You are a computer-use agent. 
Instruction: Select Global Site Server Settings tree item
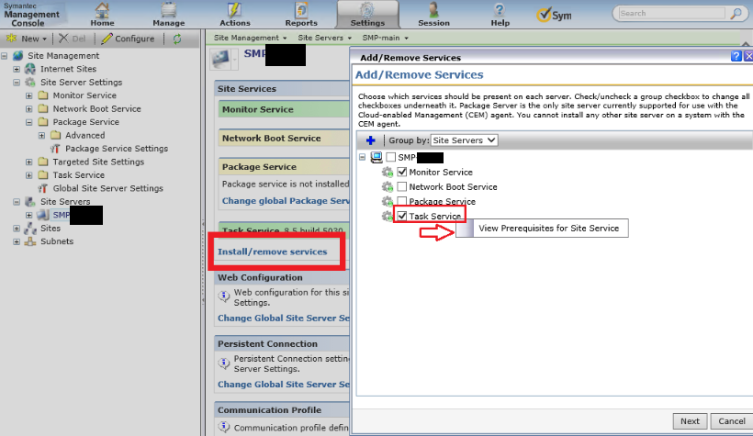tap(108, 188)
